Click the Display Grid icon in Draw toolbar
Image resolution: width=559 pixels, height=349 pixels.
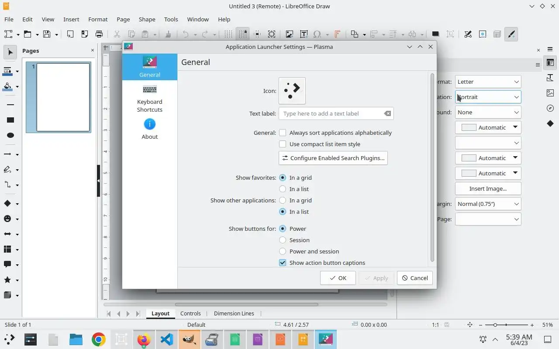[x=228, y=34]
